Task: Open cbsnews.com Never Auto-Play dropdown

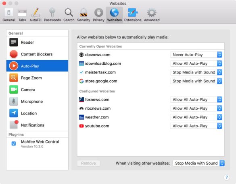Action: tap(196, 55)
